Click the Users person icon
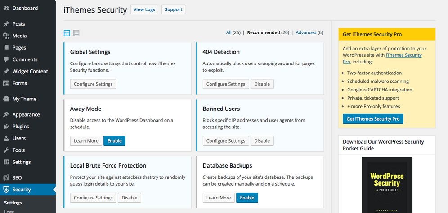 6,138
